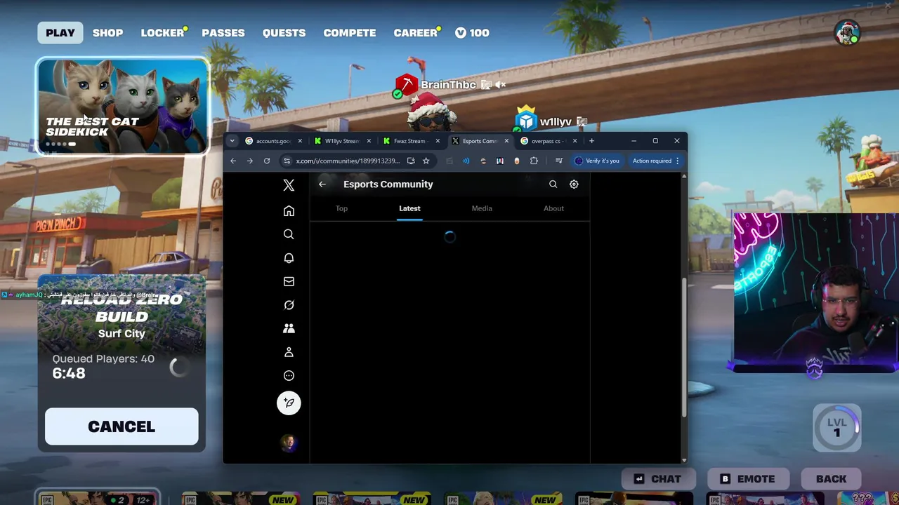Open Chrome extensions puzzle icon
Viewport: 899px width, 505px height.
[534, 161]
